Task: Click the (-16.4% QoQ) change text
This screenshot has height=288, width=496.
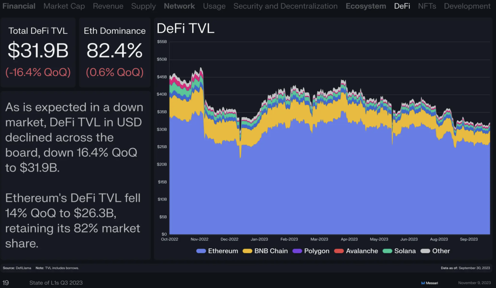Action: 38,72
